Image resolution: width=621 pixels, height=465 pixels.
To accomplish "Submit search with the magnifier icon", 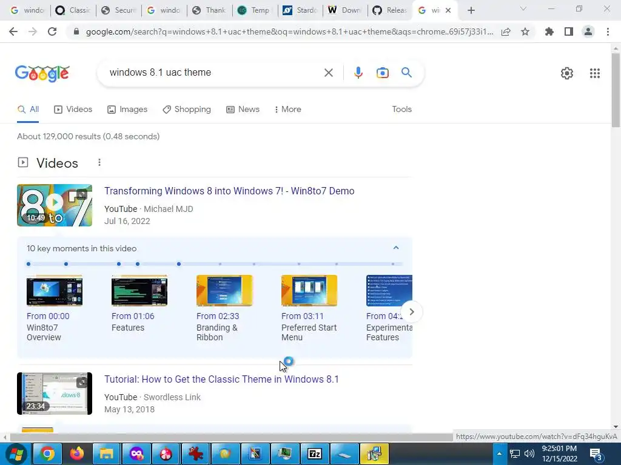I will click(406, 73).
